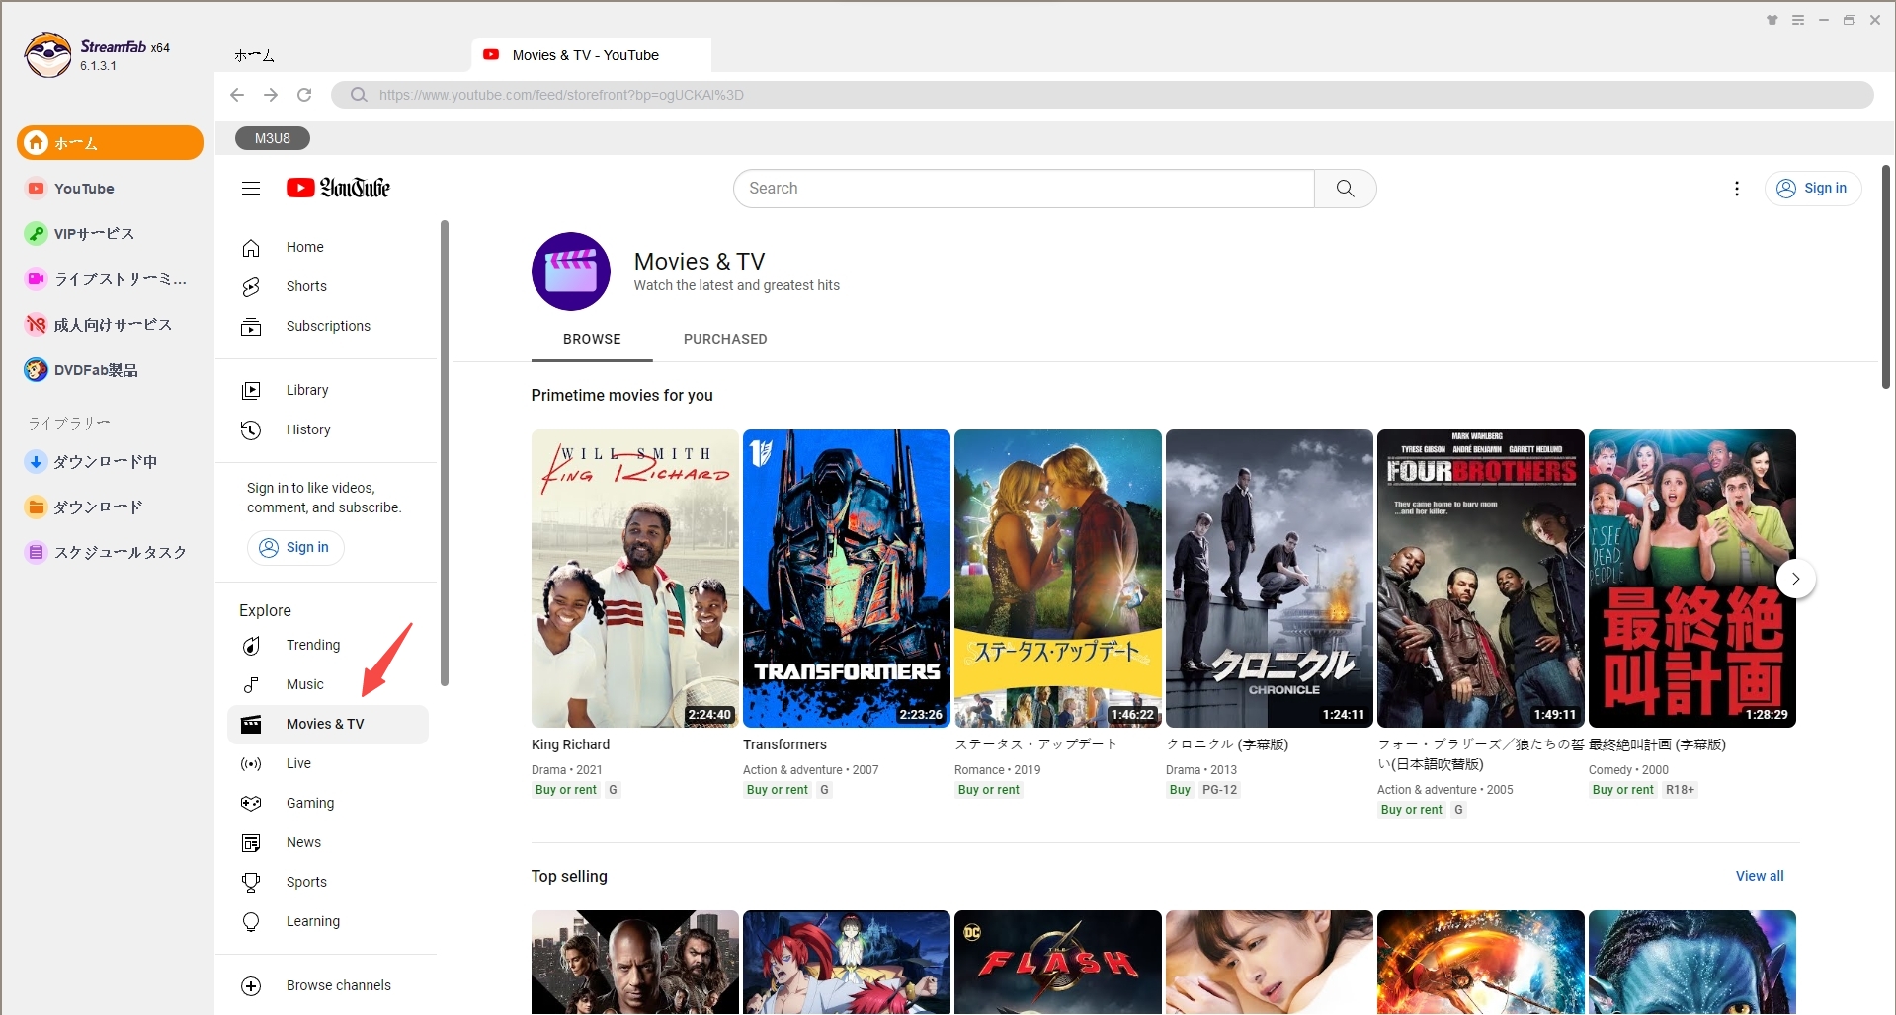Click the YouTube search input field
Image resolution: width=1896 pixels, height=1015 pixels.
(x=1024, y=188)
